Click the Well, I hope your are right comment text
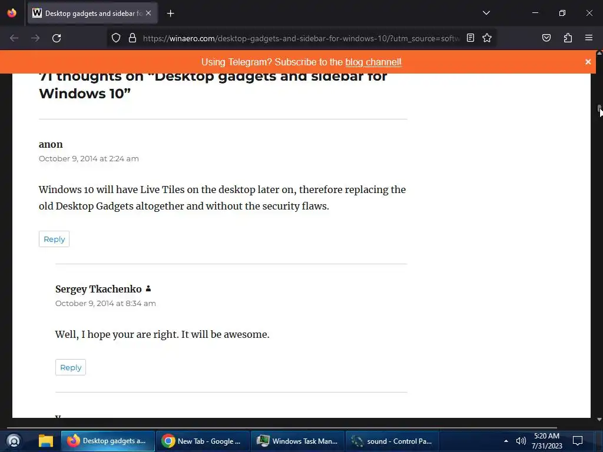The height and width of the screenshot is (452, 603). [x=163, y=334]
